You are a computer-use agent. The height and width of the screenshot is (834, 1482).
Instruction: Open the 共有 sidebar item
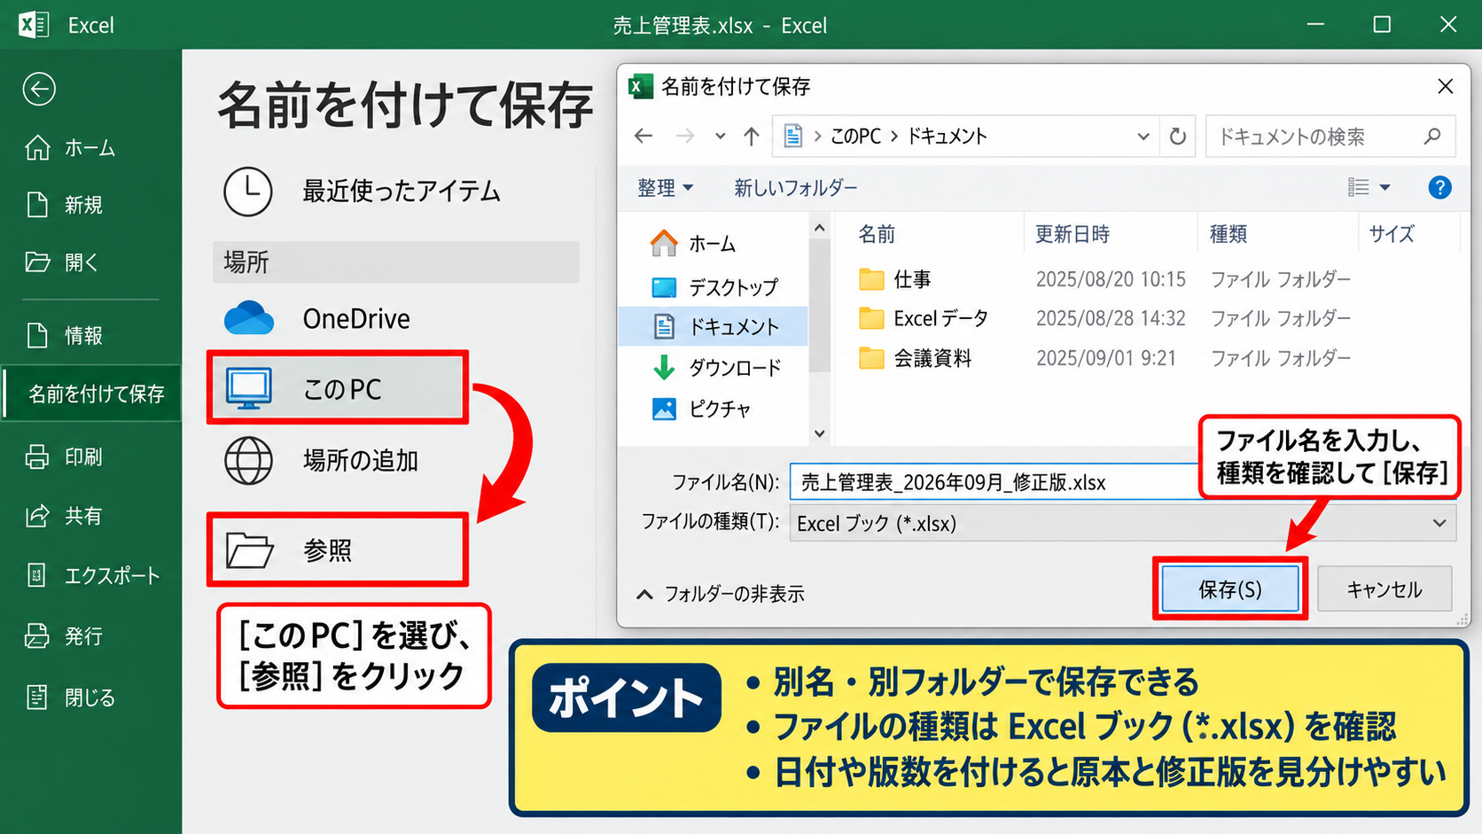pos(64,516)
